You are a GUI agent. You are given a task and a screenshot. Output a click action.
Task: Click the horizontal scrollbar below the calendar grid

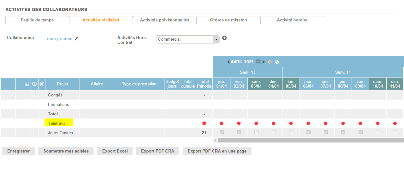click(309, 140)
